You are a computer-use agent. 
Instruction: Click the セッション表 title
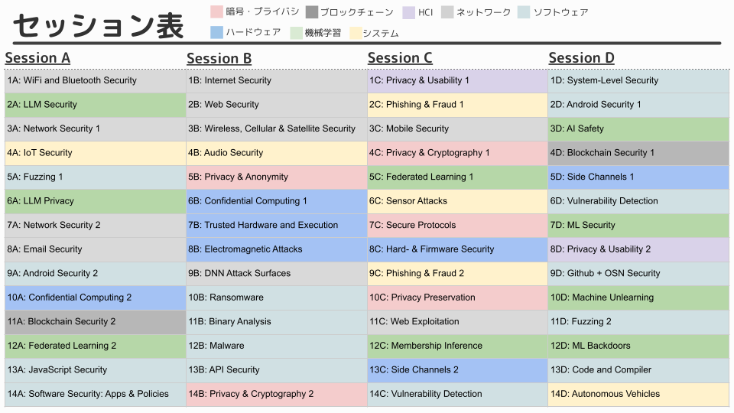(x=99, y=26)
